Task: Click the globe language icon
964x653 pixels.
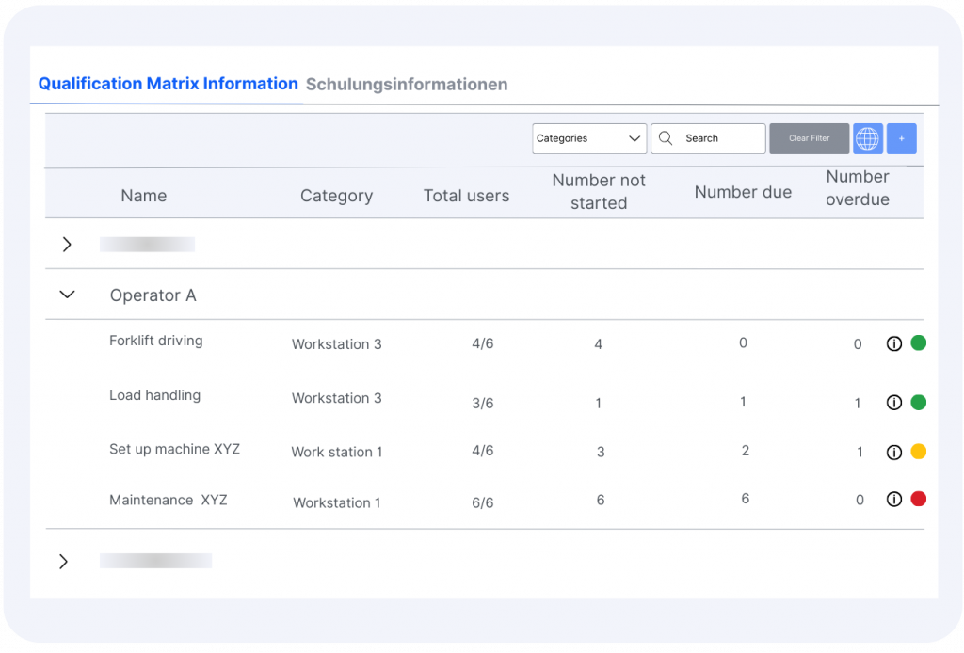Action: [x=867, y=139]
